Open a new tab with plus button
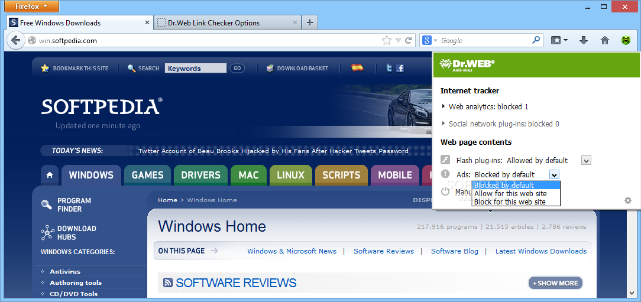641x302 pixels. pyautogui.click(x=309, y=22)
